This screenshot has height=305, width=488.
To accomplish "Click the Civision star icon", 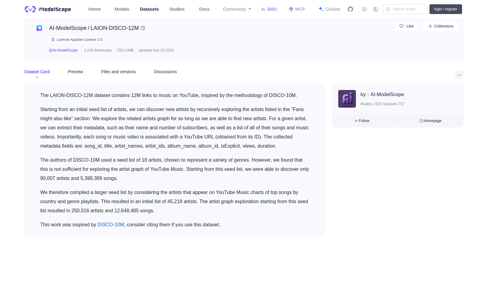I will (321, 9).
